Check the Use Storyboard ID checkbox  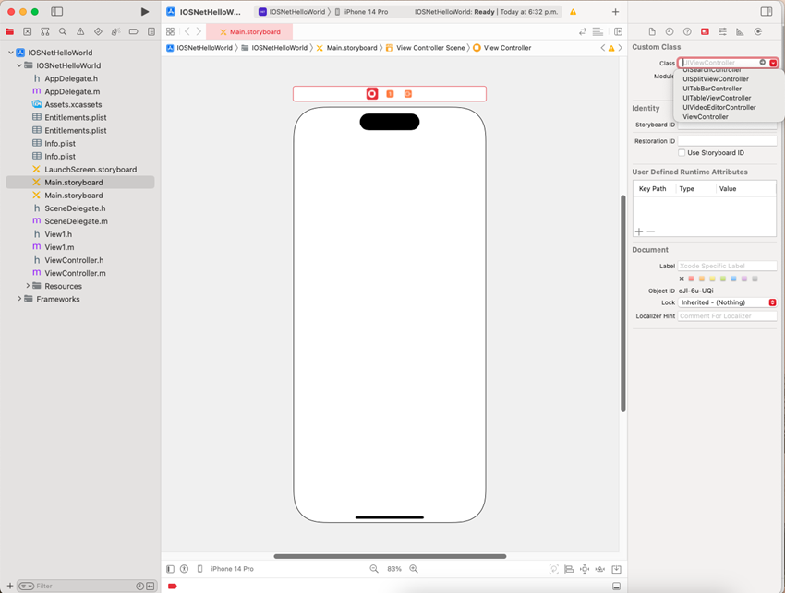[682, 152]
